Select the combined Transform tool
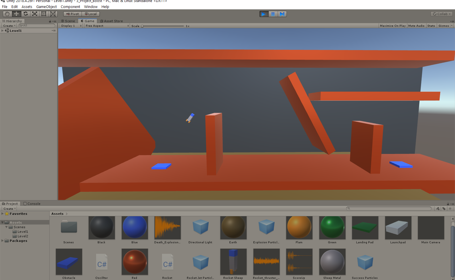Screen dimensions: 455x280 tap(53, 14)
